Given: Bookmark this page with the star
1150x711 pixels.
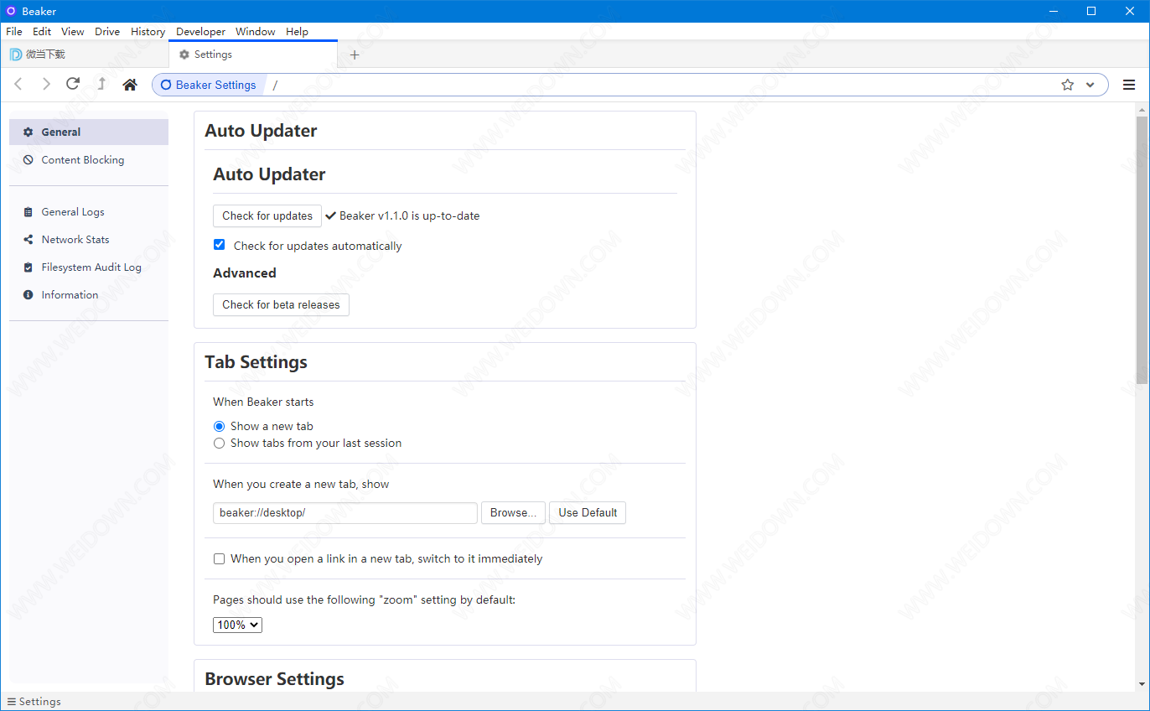Looking at the screenshot, I should (1067, 85).
